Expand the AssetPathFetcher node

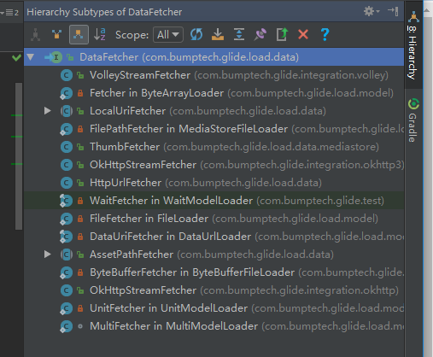click(x=48, y=255)
